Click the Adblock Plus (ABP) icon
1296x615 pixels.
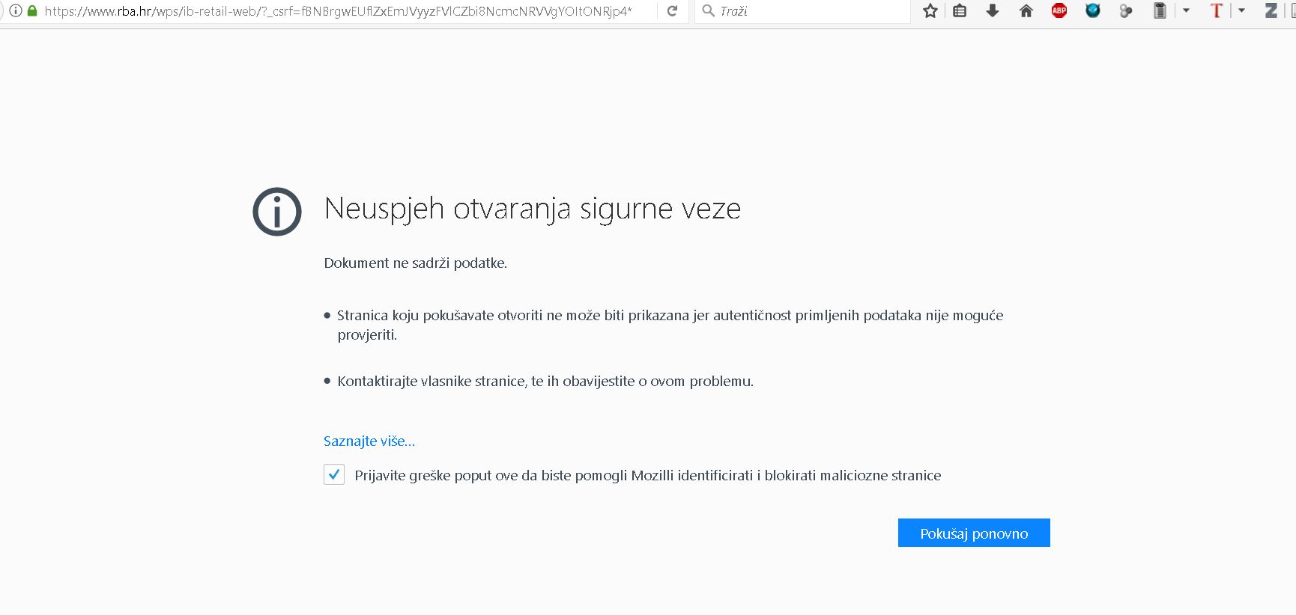[x=1059, y=11]
